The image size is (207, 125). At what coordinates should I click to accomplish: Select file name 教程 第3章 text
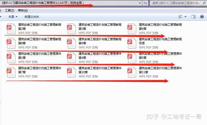click(x=100, y=27)
